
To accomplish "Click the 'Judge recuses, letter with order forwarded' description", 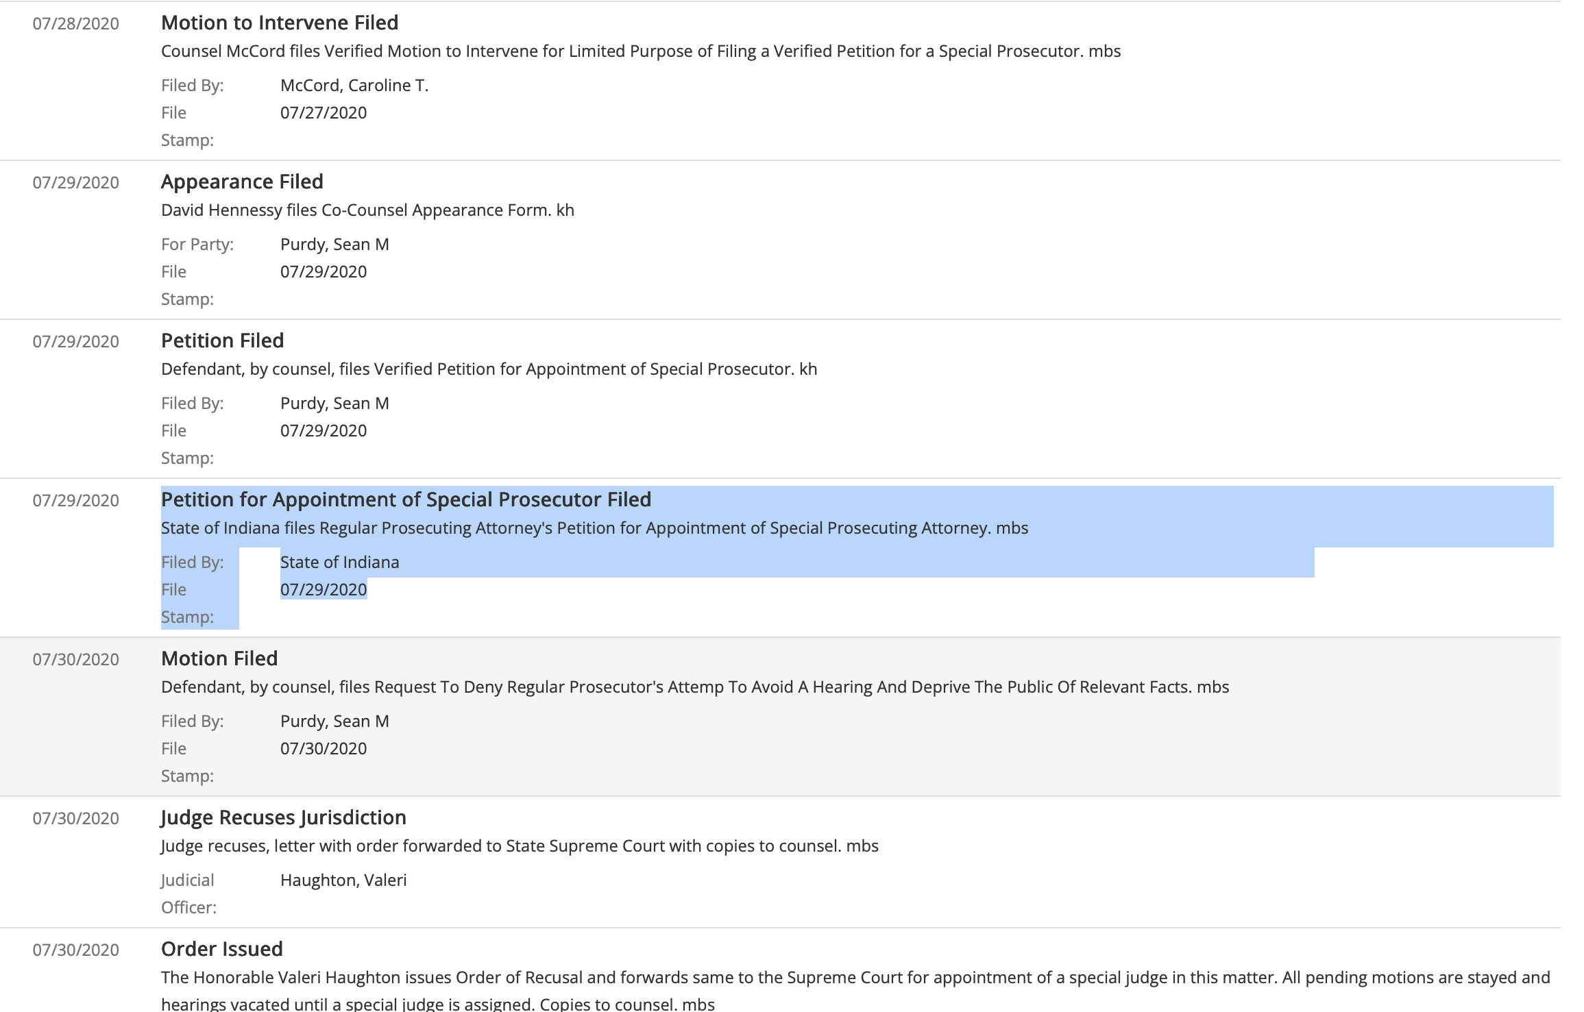I will [x=519, y=846].
